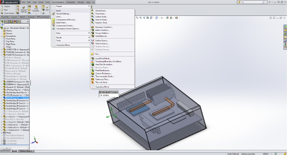Screen dimensions: 287x155
Task: Choose Calculation Control Options entry
Action: pyautogui.click(x=71, y=28)
